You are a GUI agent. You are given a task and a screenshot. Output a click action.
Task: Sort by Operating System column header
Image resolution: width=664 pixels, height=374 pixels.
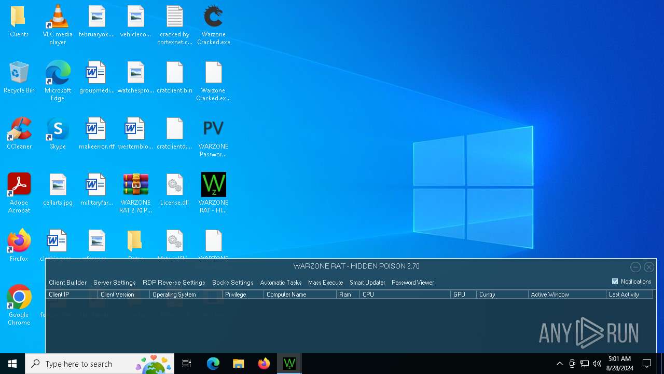[x=186, y=295]
